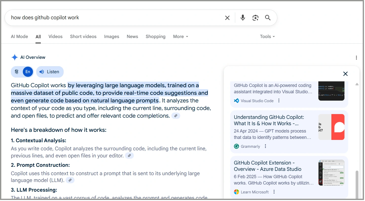Click the Grammarly logo icon
Image resolution: width=365 pixels, height=201 pixels.
[236, 146]
